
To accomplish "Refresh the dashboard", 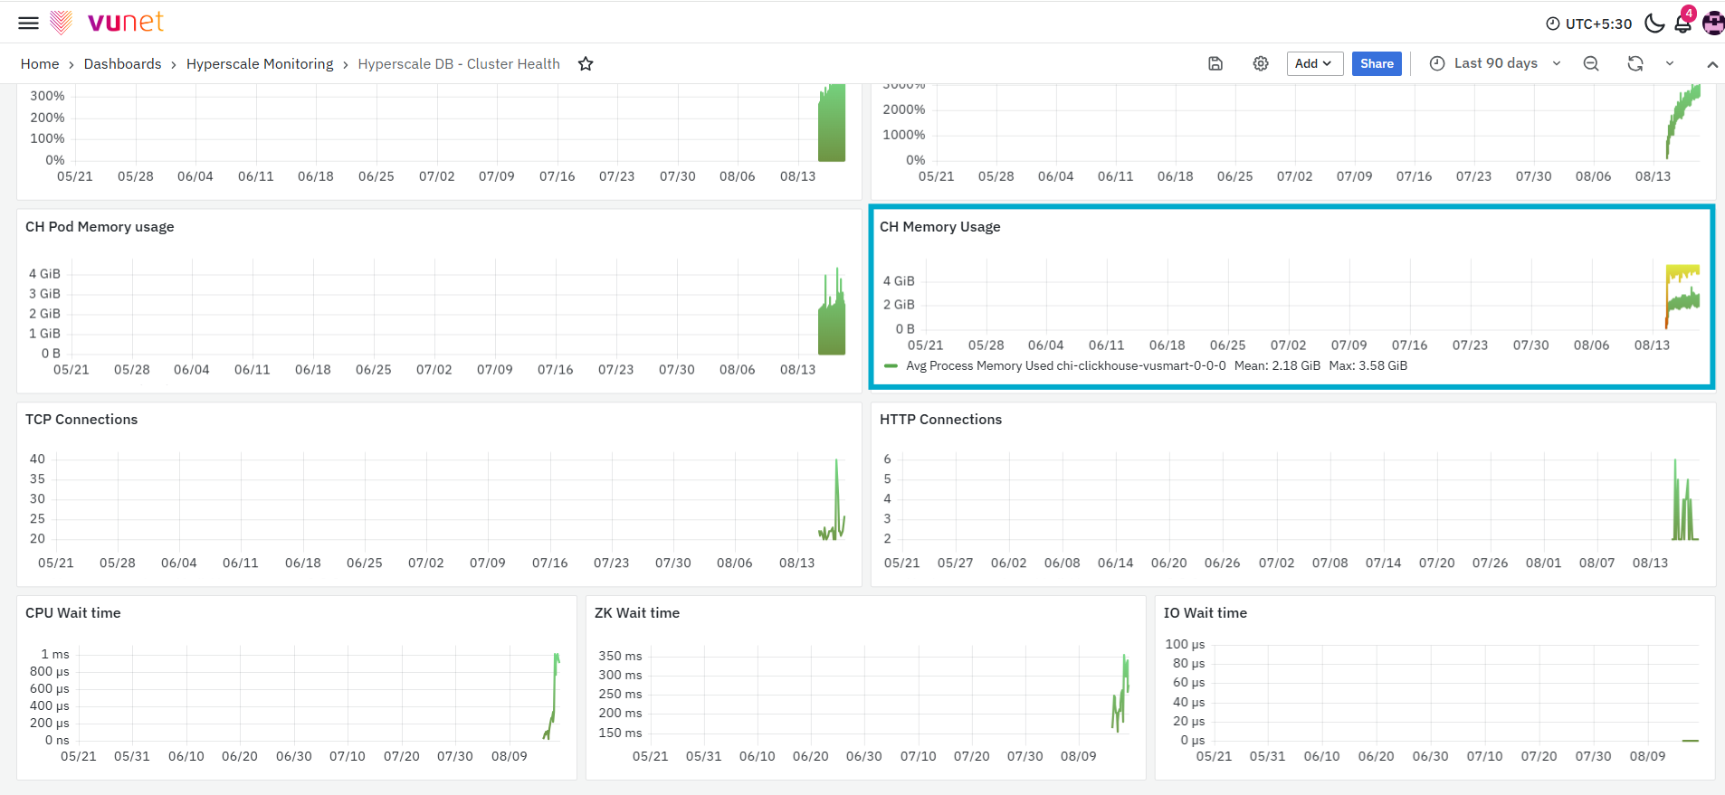I will 1635,63.
